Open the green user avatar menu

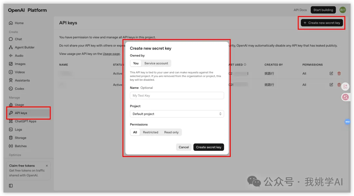tap(343, 10)
